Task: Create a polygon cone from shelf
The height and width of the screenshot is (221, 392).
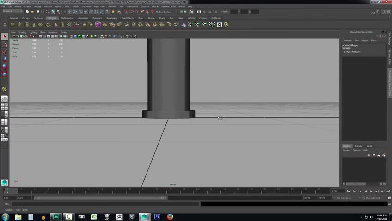Action: point(34,24)
